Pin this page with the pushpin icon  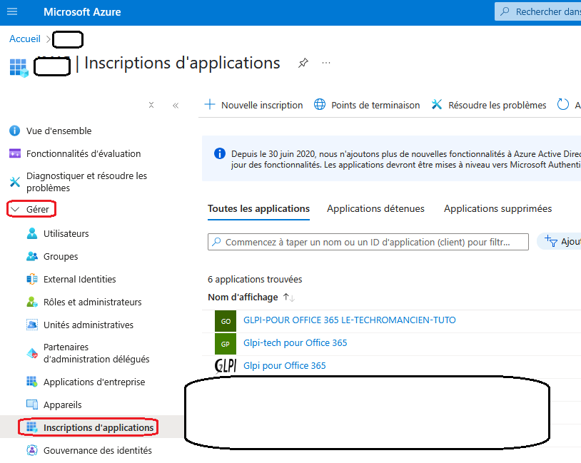(303, 63)
